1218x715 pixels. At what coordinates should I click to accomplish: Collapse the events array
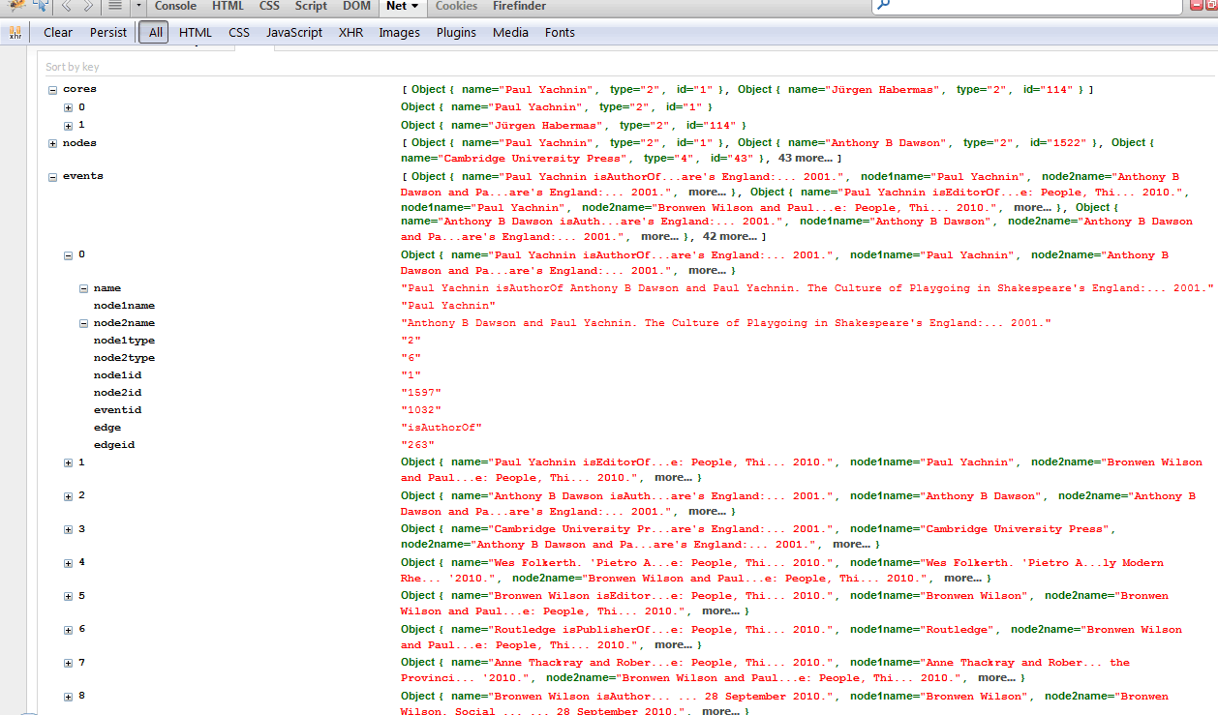click(53, 177)
